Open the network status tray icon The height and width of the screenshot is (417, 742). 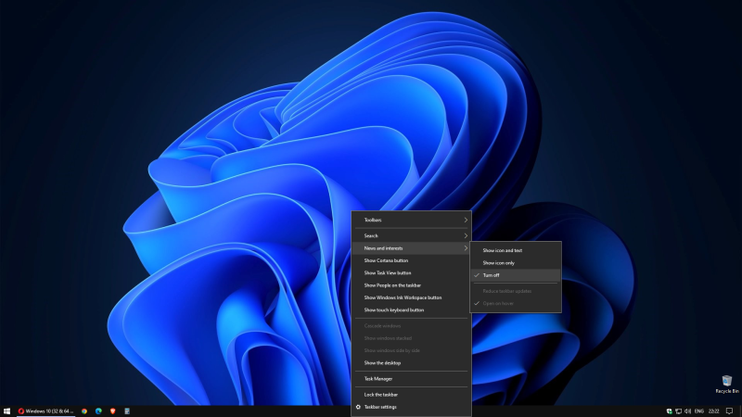pyautogui.click(x=678, y=411)
